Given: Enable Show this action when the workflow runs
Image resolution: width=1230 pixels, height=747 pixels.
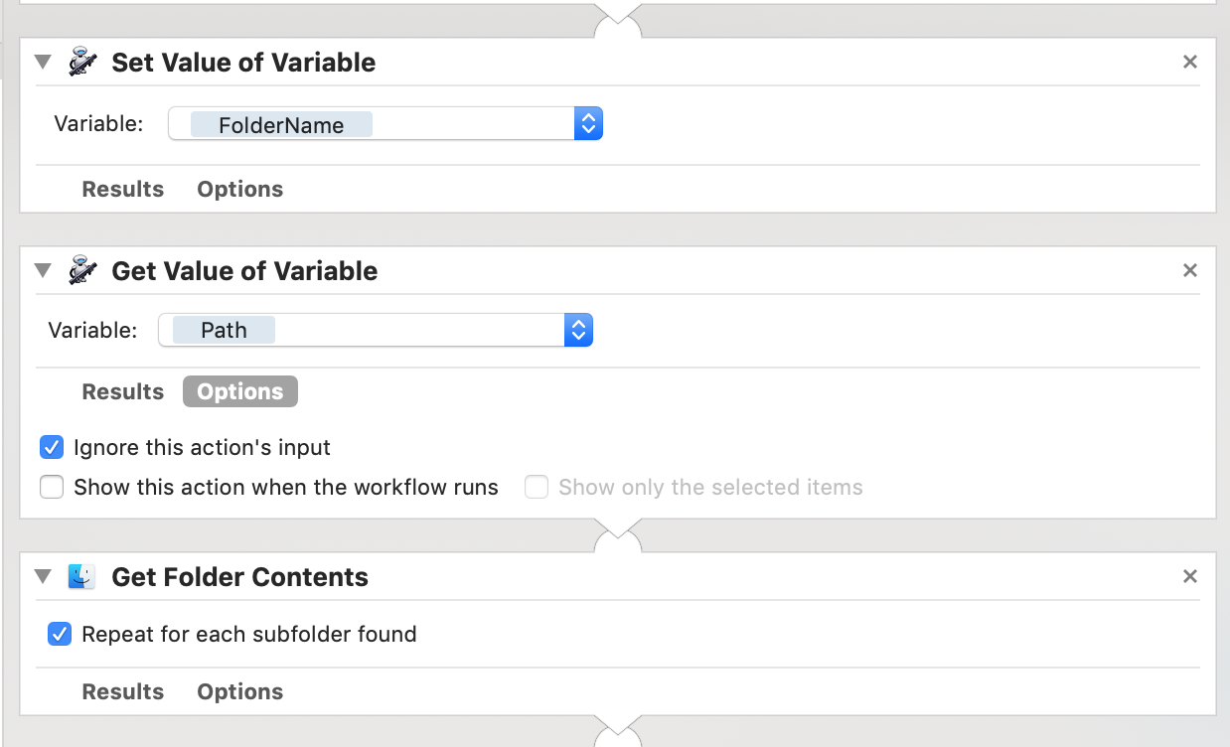Looking at the screenshot, I should (x=52, y=487).
